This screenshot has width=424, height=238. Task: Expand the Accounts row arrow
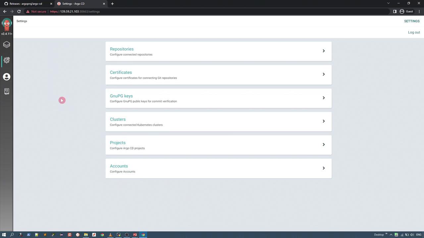[324, 168]
